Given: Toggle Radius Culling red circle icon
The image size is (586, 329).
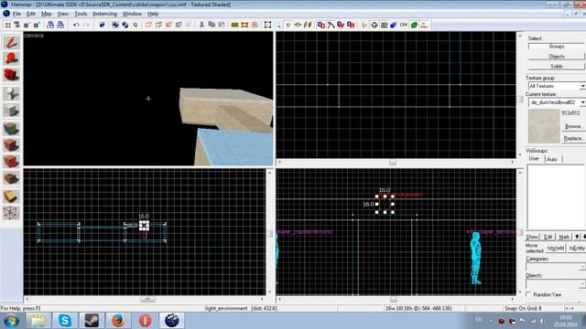Looking at the screenshot, I should click(255, 25).
